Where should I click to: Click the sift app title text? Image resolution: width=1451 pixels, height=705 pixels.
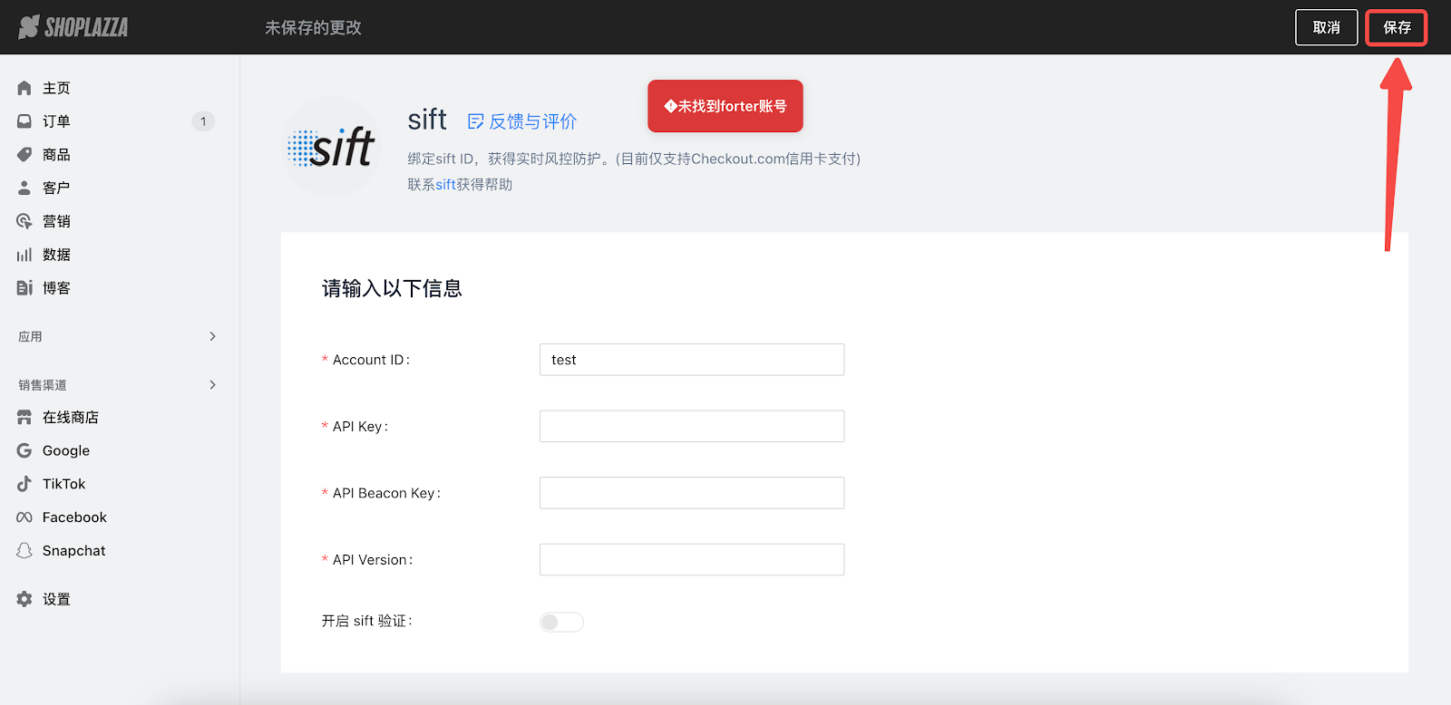pyautogui.click(x=427, y=119)
